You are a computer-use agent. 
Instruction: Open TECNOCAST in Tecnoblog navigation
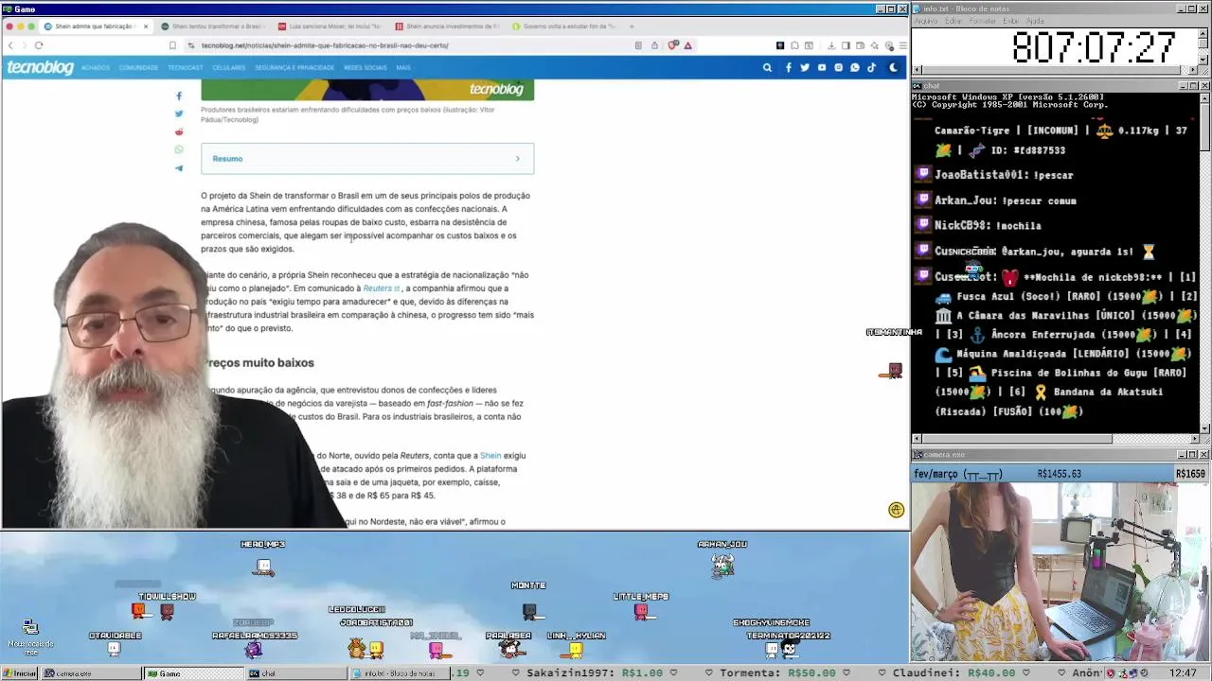[186, 68]
